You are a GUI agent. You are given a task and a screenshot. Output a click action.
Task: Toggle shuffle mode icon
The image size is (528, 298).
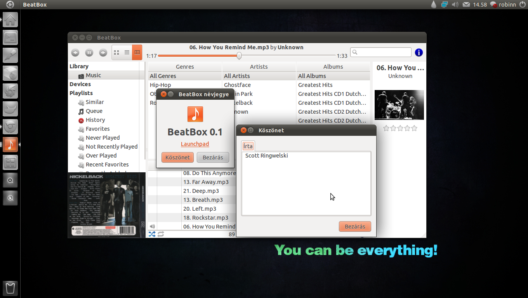tap(152, 234)
